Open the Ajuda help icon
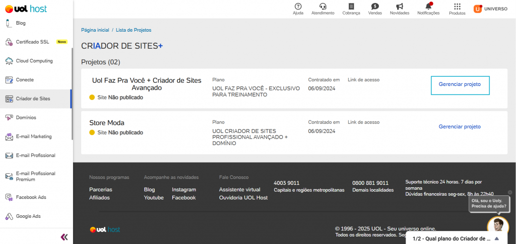This screenshot has width=516, height=244. tap(298, 6)
